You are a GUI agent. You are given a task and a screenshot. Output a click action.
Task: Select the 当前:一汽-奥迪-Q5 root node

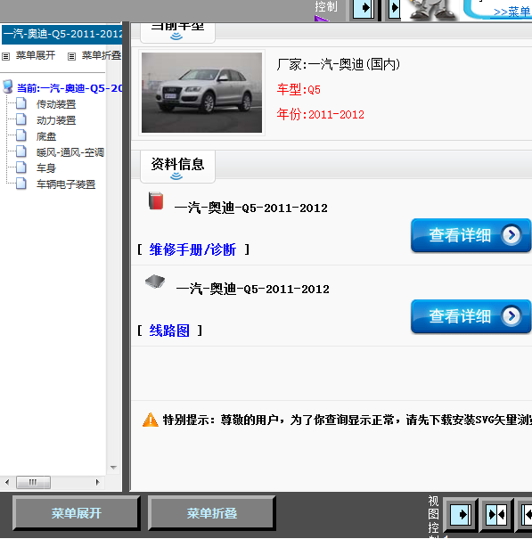point(70,88)
